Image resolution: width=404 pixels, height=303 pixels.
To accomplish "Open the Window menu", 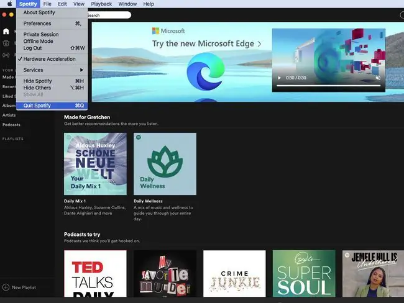I will point(127,4).
